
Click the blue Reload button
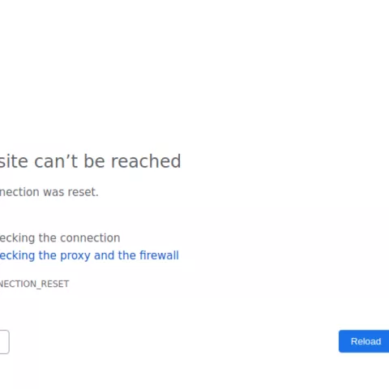tap(364, 341)
